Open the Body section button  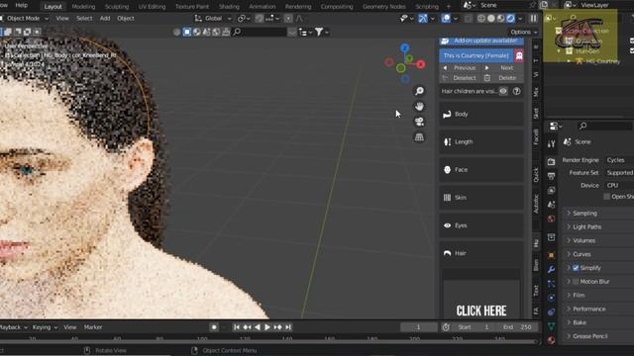pyautogui.click(x=481, y=115)
